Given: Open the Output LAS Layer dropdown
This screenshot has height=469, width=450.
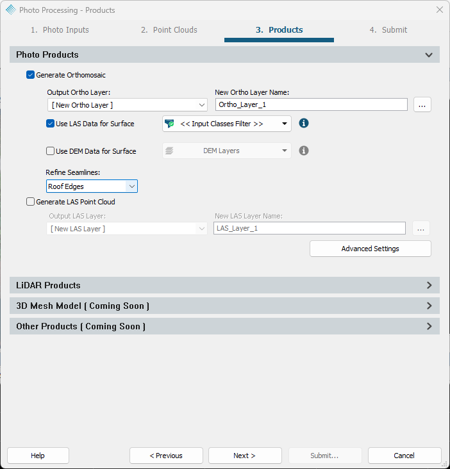Looking at the screenshot, I should (127, 229).
